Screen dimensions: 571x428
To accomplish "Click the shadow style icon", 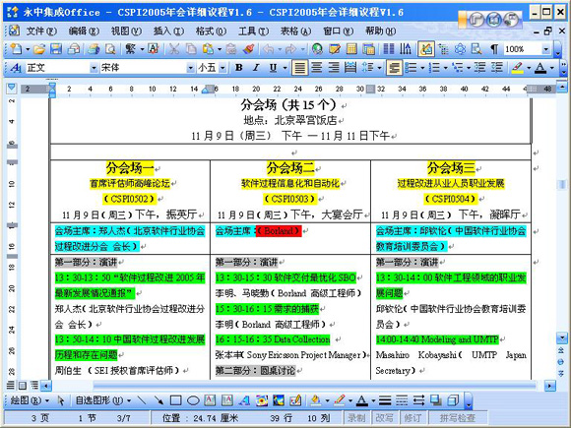I will [435, 400].
